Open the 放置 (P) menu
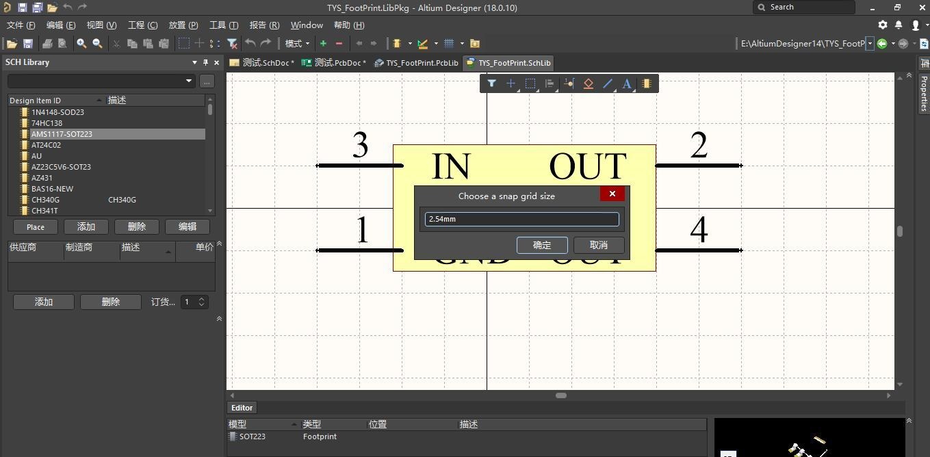 (183, 25)
